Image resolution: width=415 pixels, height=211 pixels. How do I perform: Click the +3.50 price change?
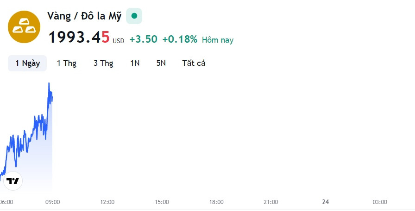coord(143,39)
